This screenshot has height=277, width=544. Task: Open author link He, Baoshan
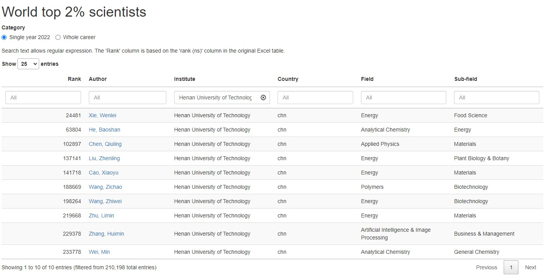pos(104,130)
